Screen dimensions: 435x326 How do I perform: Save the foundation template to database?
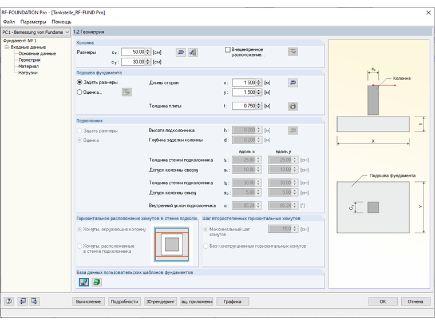[84, 282]
